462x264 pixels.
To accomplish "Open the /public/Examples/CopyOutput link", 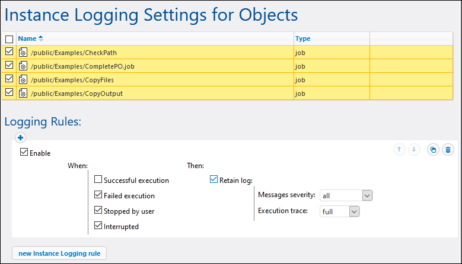I will [x=77, y=94].
